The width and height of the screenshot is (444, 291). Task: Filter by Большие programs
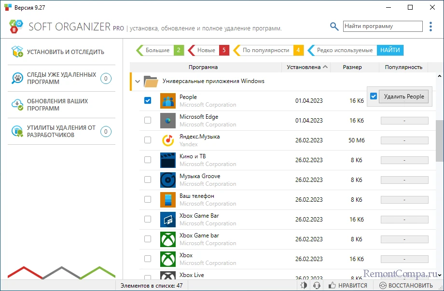160,50
